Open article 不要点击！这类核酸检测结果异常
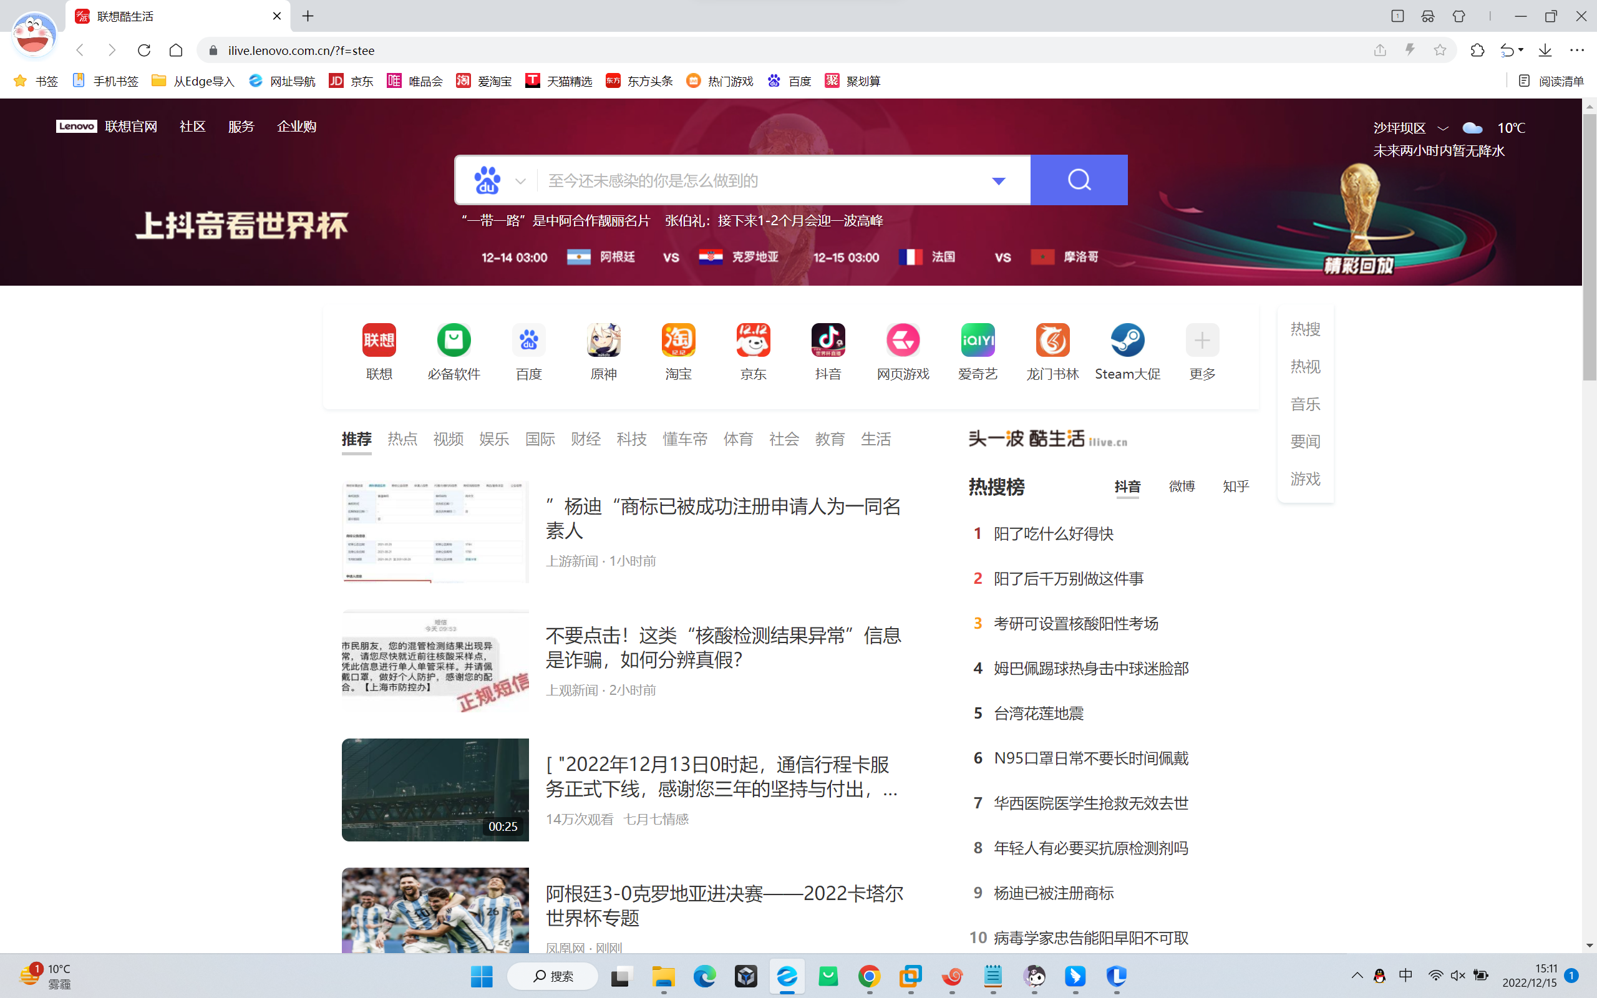 pos(723,647)
